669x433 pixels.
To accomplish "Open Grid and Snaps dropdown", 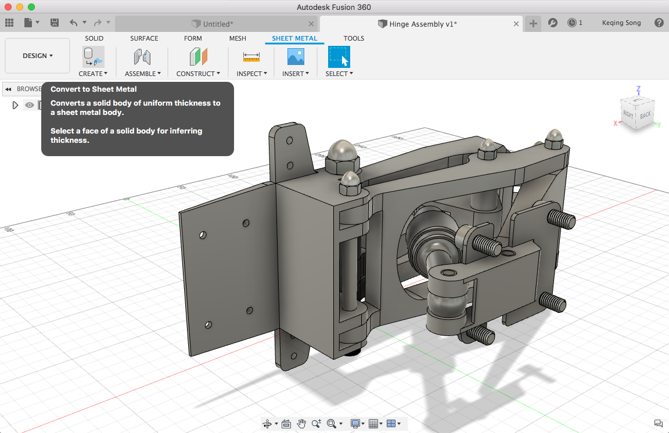I will tap(375, 424).
